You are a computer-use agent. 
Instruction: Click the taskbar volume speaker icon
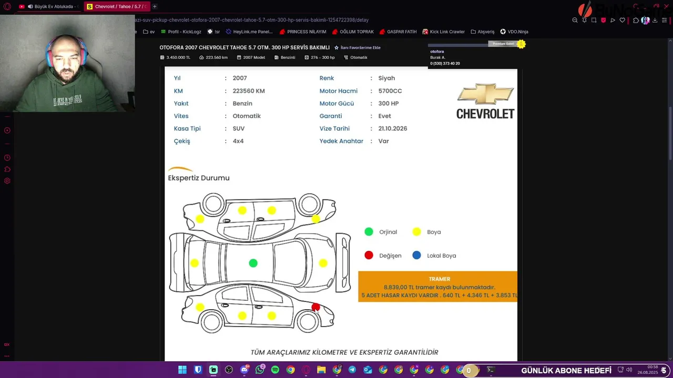629,370
